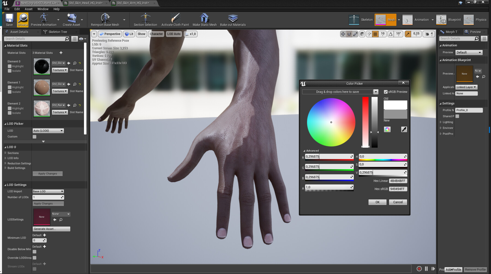Open the Window menu

tap(43, 9)
